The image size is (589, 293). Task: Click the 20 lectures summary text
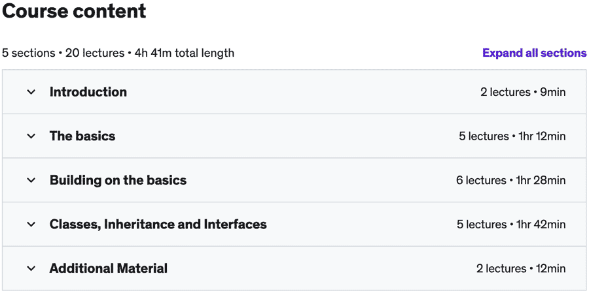click(x=95, y=53)
